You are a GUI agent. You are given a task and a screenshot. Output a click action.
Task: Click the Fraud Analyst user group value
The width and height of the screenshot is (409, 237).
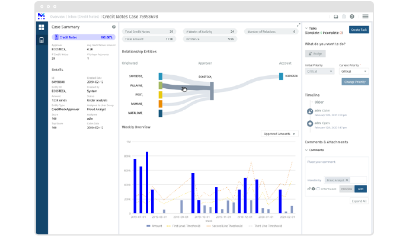[96, 109]
